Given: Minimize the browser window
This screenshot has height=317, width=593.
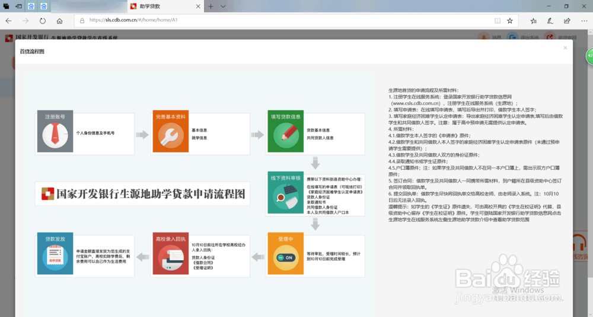Looking at the screenshot, I should [549, 6].
